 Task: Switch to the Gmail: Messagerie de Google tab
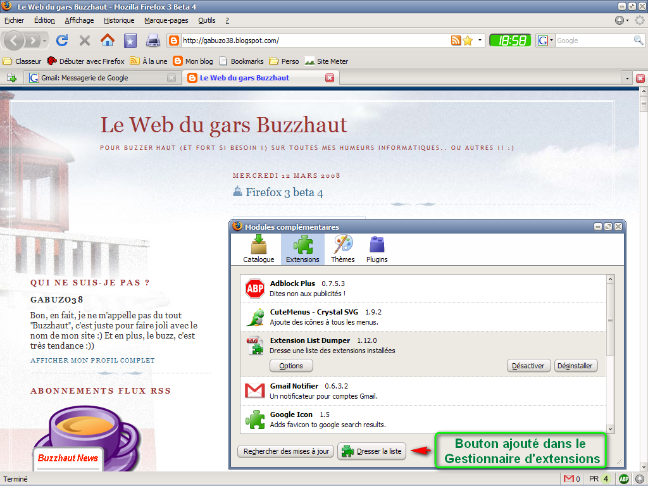103,78
